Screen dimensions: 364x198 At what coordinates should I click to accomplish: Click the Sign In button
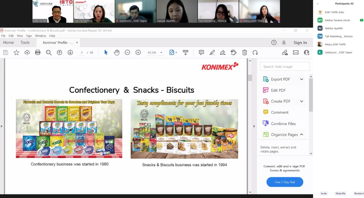tap(300, 43)
